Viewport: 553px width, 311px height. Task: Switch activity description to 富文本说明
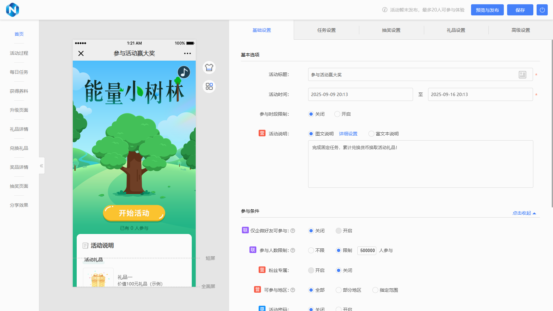(x=371, y=134)
